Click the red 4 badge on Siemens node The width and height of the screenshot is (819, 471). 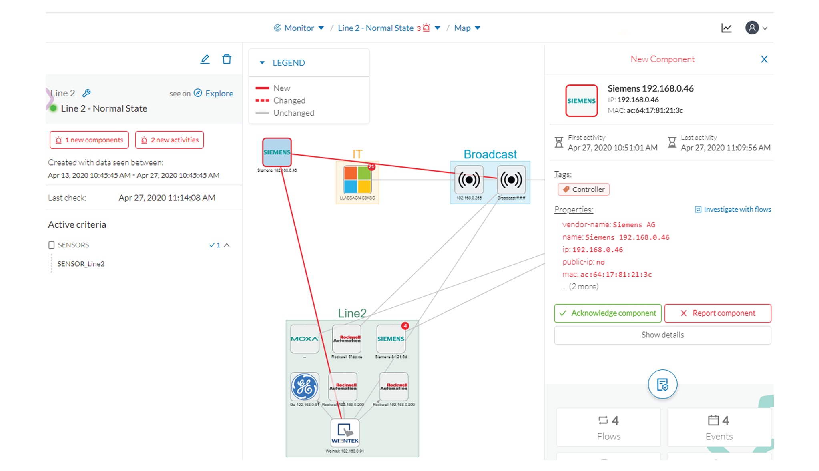click(405, 326)
